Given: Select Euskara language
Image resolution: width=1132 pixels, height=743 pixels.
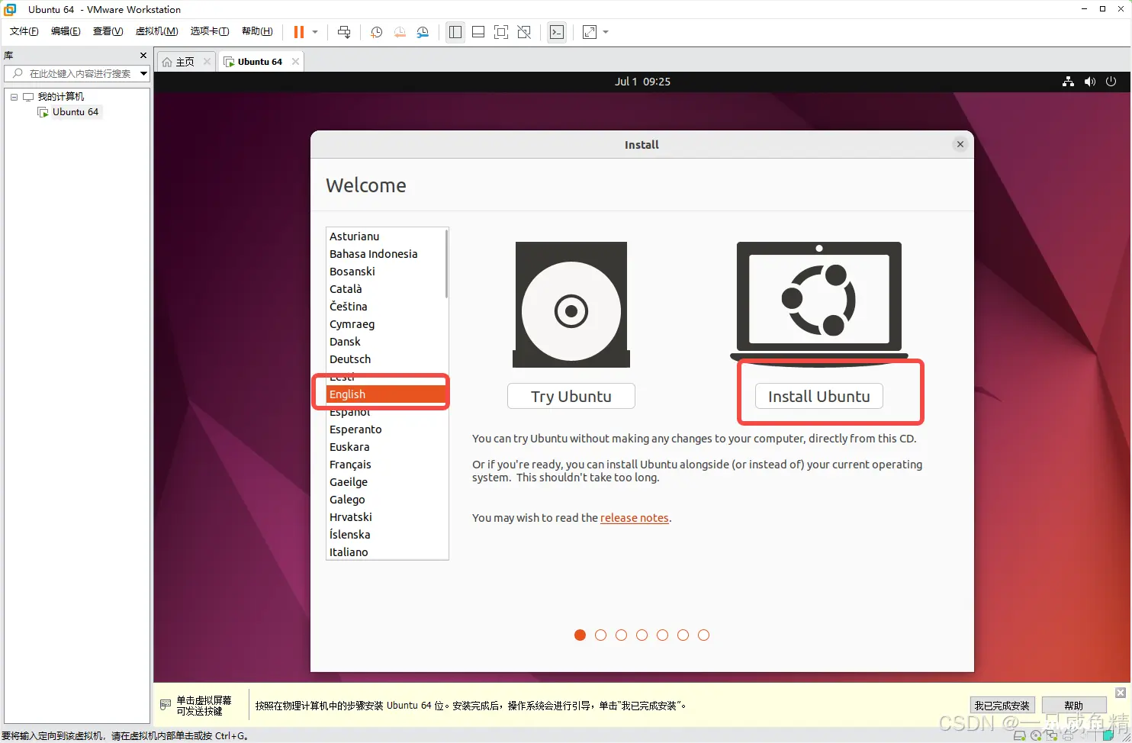Looking at the screenshot, I should [x=385, y=447].
